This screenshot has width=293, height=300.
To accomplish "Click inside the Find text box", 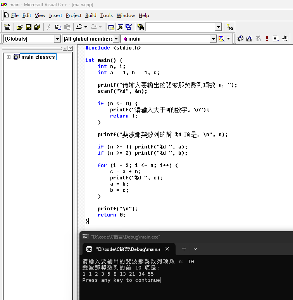I will (181, 27).
